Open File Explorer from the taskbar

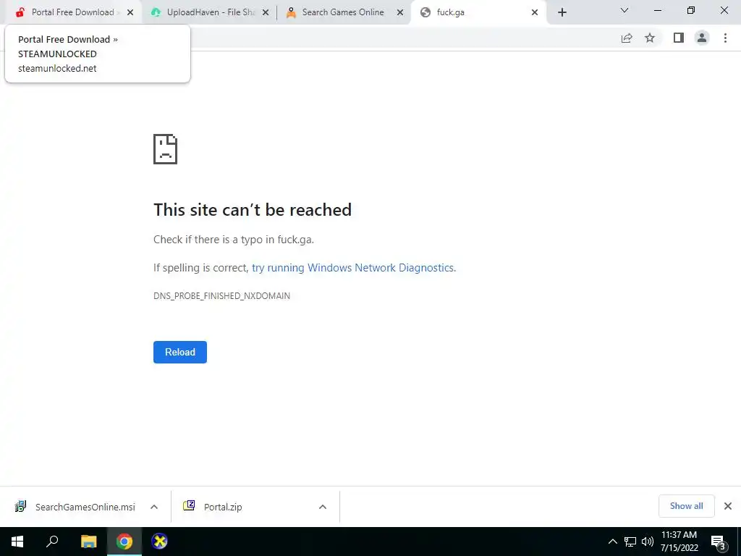point(88,542)
